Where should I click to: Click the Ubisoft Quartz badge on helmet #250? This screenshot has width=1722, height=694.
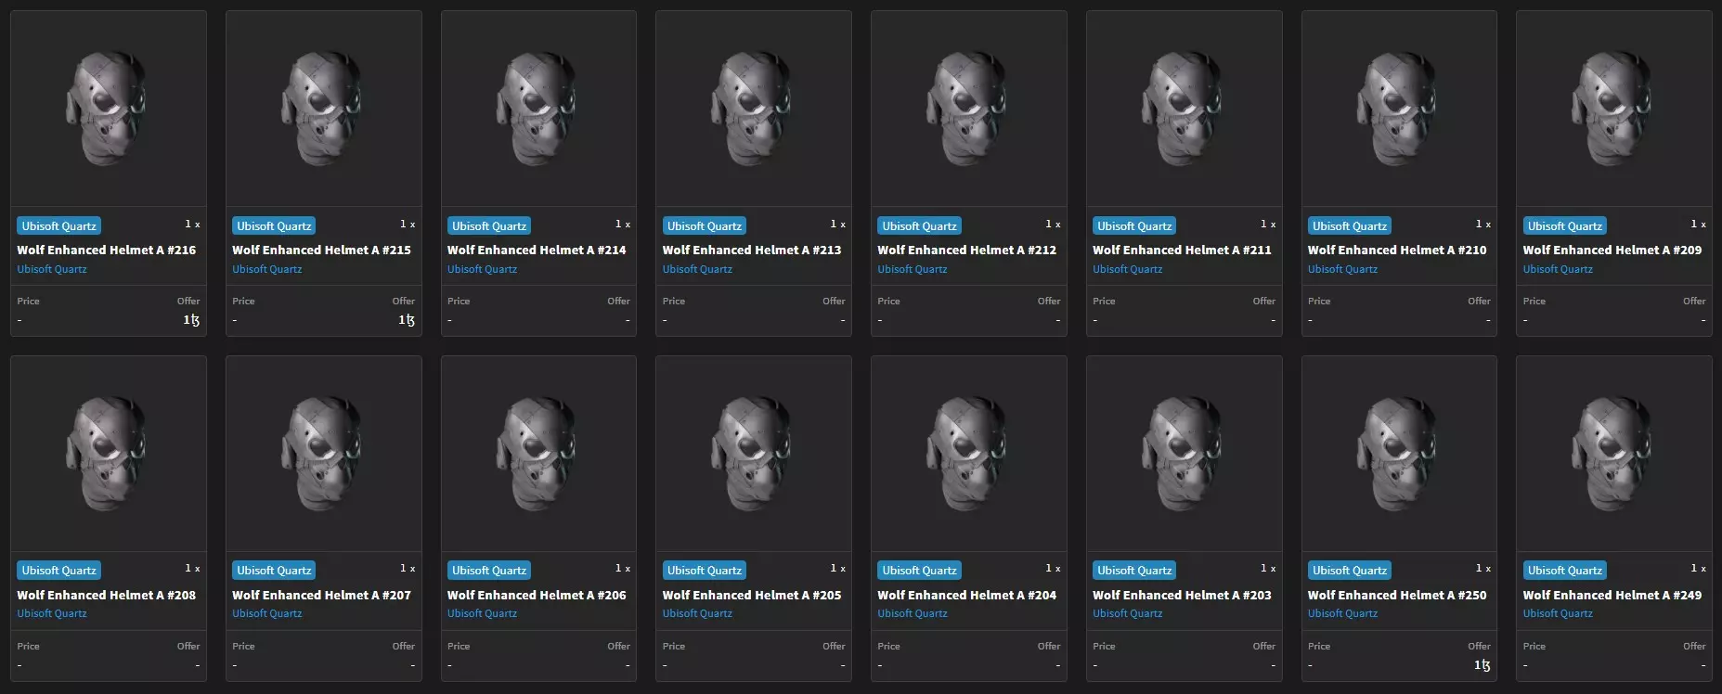click(x=1350, y=571)
